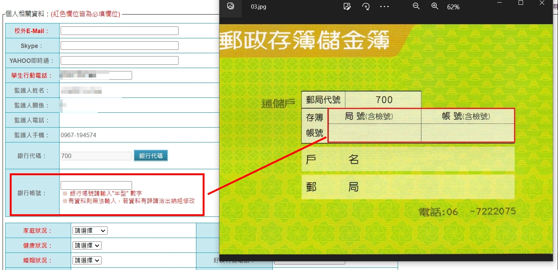Click the 銀行代碼 field showing 700
Image resolution: width=558 pixels, height=270 pixels.
96,156
